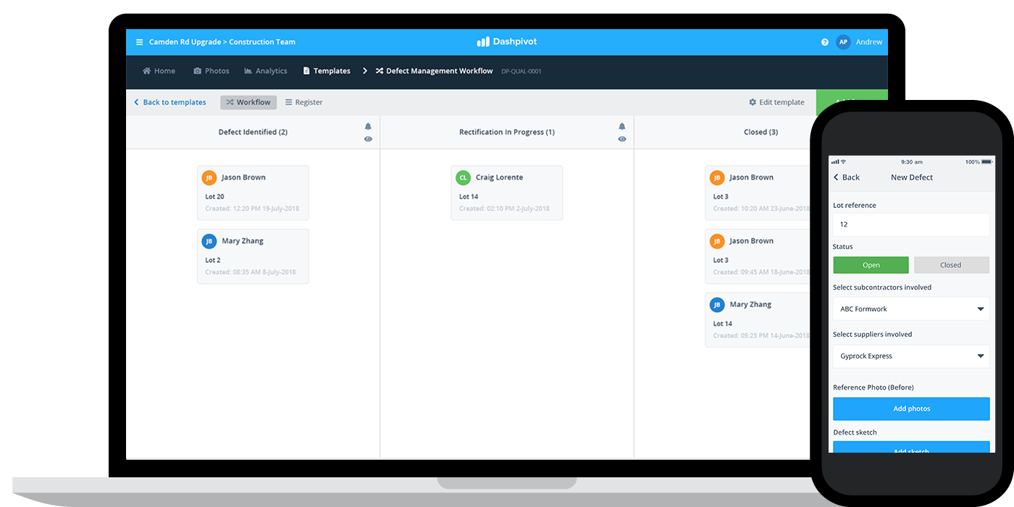Open the hamburger menu icon
Viewport: 1014px width, 507px height.
pos(140,42)
